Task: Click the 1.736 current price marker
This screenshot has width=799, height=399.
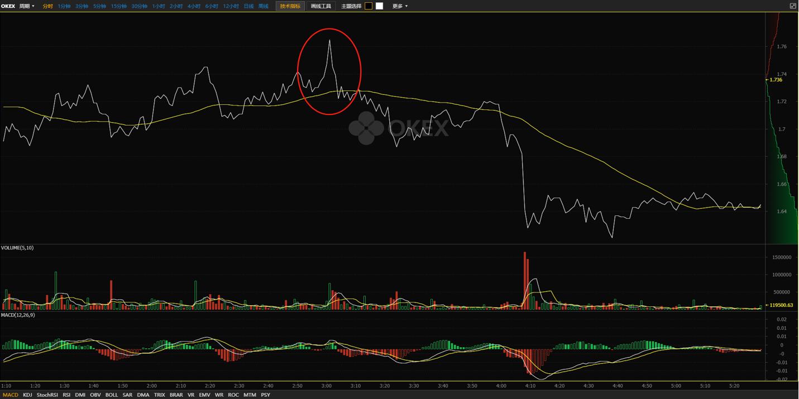Action: [776, 80]
